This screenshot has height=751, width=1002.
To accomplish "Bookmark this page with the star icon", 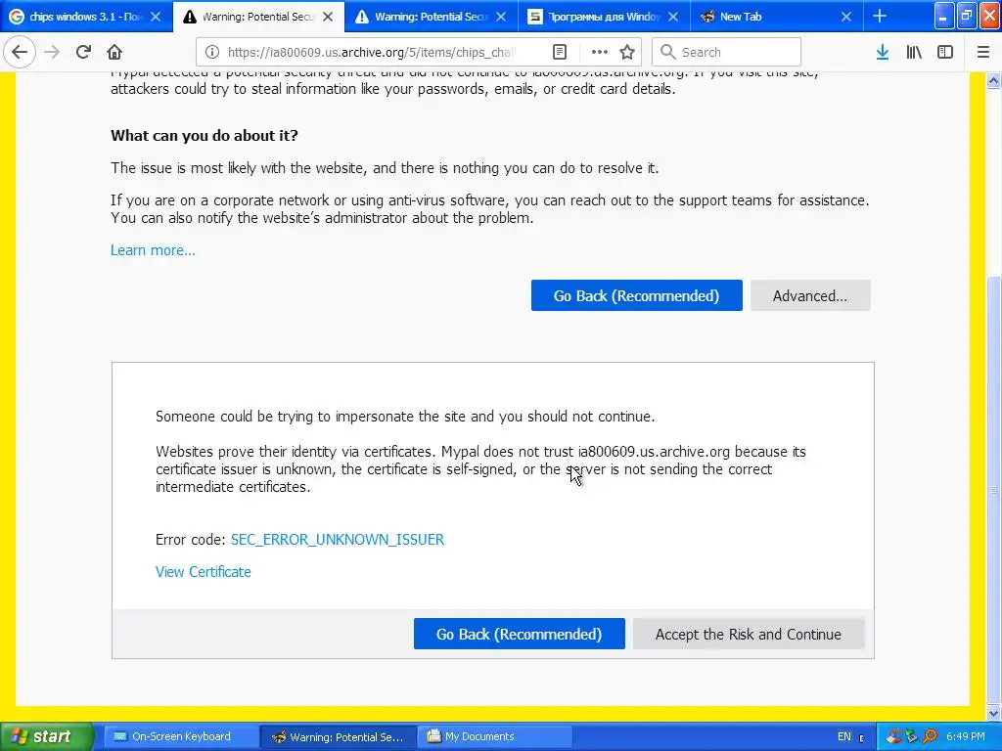I will [627, 52].
